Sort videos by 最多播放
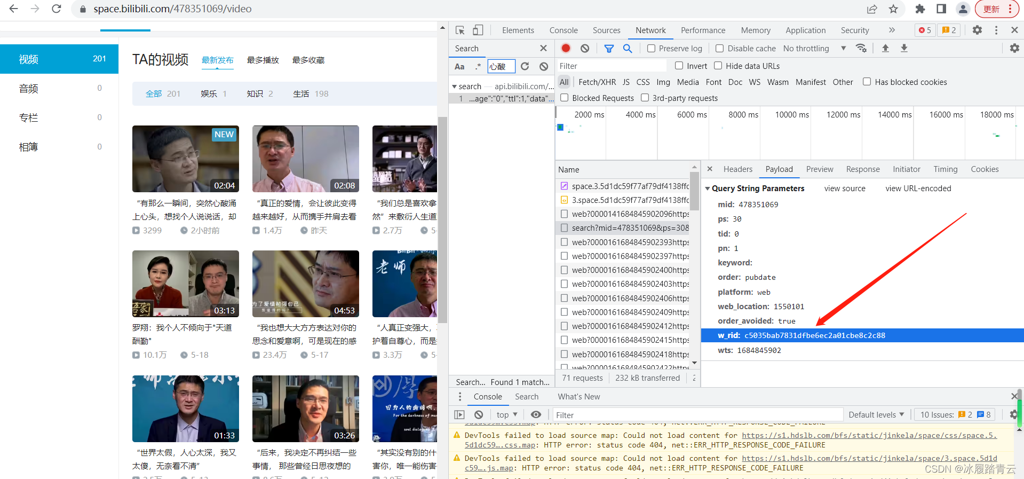Screen dimensions: 1024x479 pos(263,60)
